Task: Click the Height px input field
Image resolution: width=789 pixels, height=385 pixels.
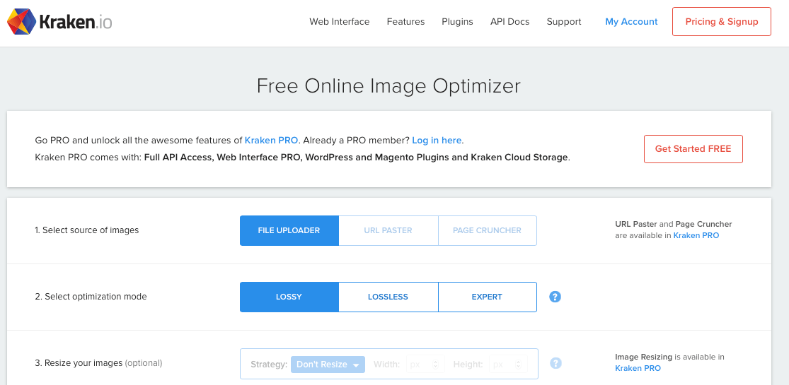Action: click(508, 365)
